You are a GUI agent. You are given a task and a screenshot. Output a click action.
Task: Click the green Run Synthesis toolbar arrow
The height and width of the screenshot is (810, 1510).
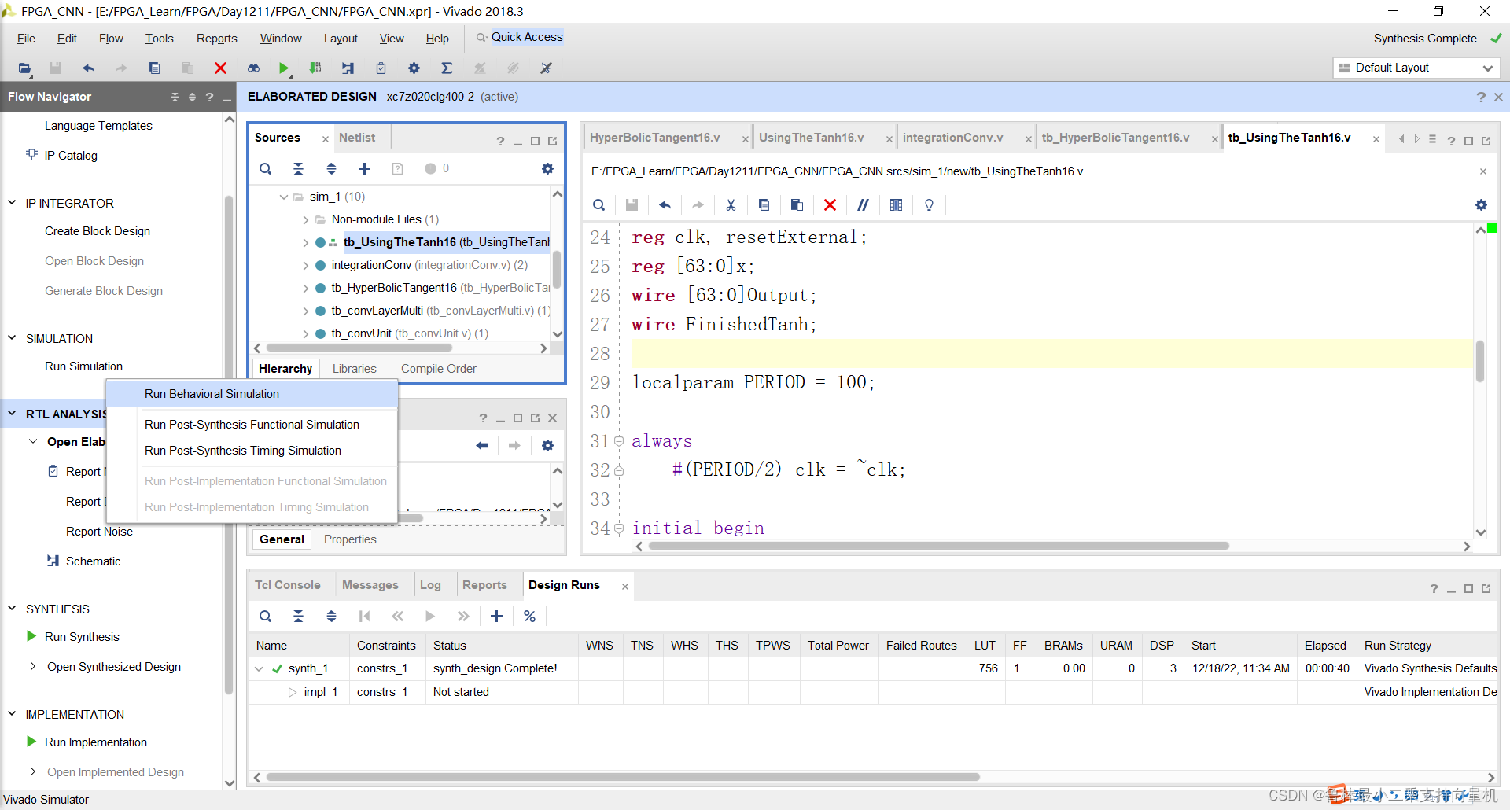284,68
